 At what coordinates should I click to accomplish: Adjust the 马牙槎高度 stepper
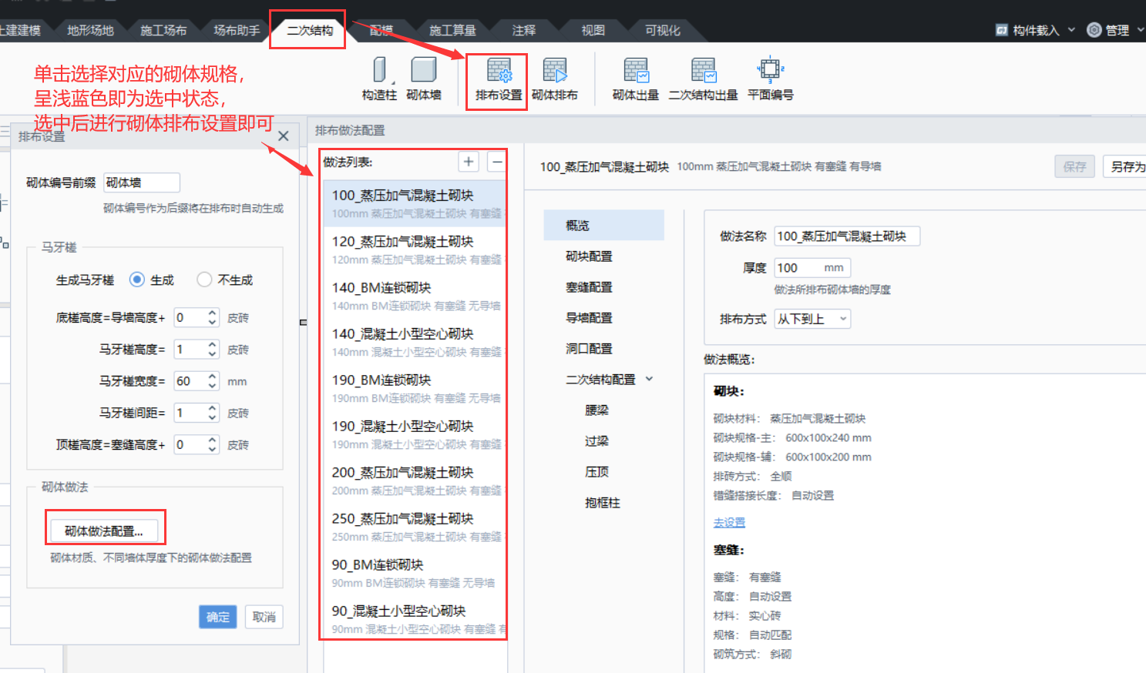coord(212,349)
